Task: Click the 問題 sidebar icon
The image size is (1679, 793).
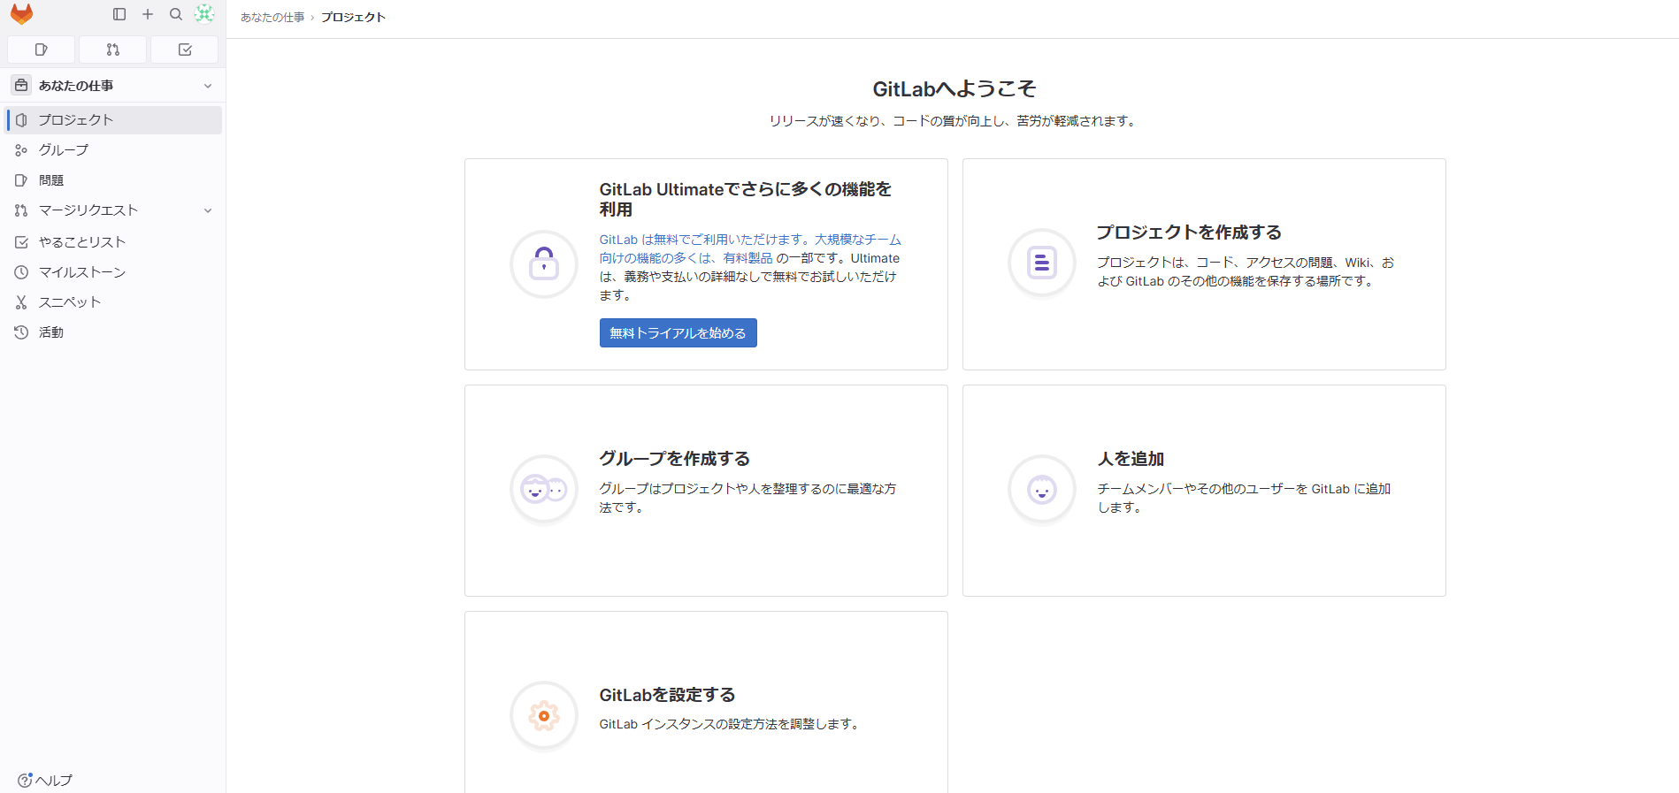Action: 21,180
